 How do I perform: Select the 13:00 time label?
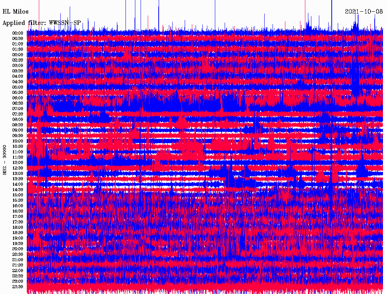coord(18,173)
